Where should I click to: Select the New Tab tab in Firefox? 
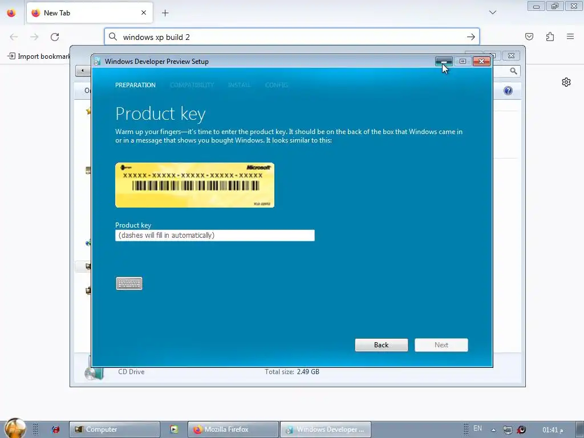tap(90, 13)
